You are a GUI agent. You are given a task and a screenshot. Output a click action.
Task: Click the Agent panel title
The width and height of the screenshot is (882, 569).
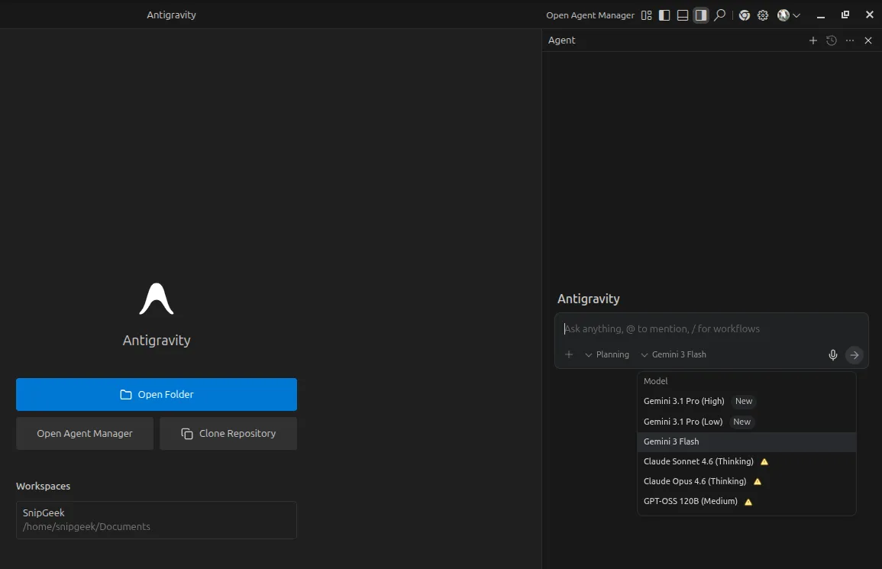pos(561,40)
